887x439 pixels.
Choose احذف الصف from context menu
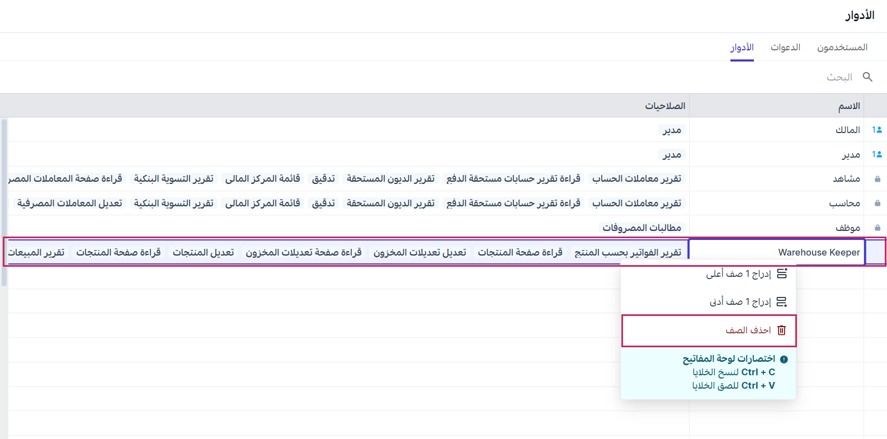tap(748, 331)
